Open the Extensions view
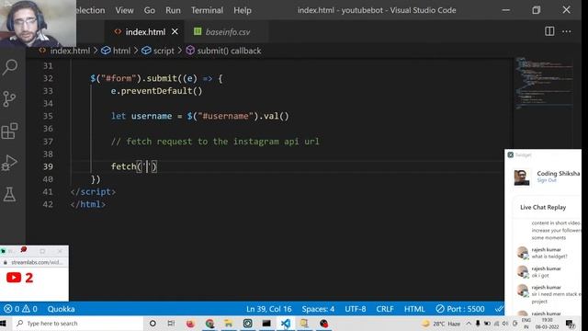 (9, 131)
